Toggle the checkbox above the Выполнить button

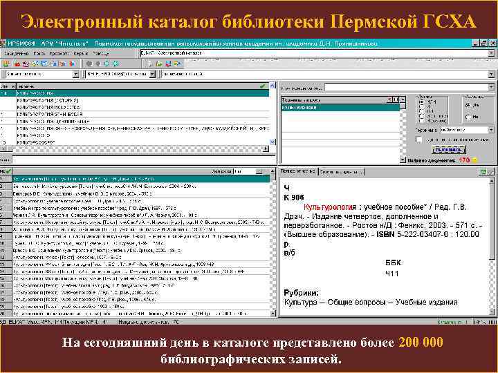(419, 140)
